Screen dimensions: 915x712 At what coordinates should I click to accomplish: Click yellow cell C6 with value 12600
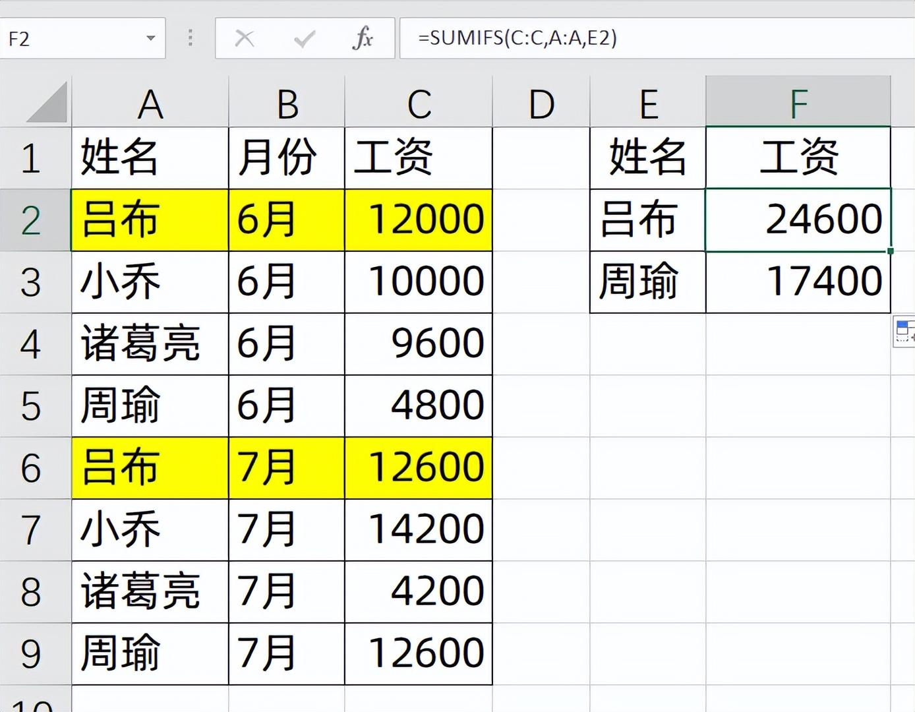pyautogui.click(x=419, y=468)
